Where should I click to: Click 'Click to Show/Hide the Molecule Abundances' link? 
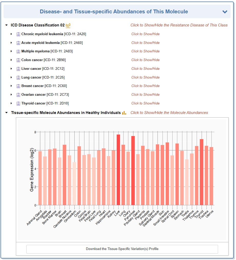point(169,113)
